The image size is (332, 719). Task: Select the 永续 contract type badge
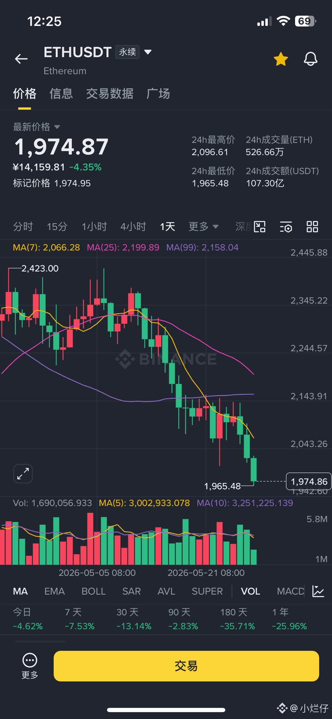(128, 52)
